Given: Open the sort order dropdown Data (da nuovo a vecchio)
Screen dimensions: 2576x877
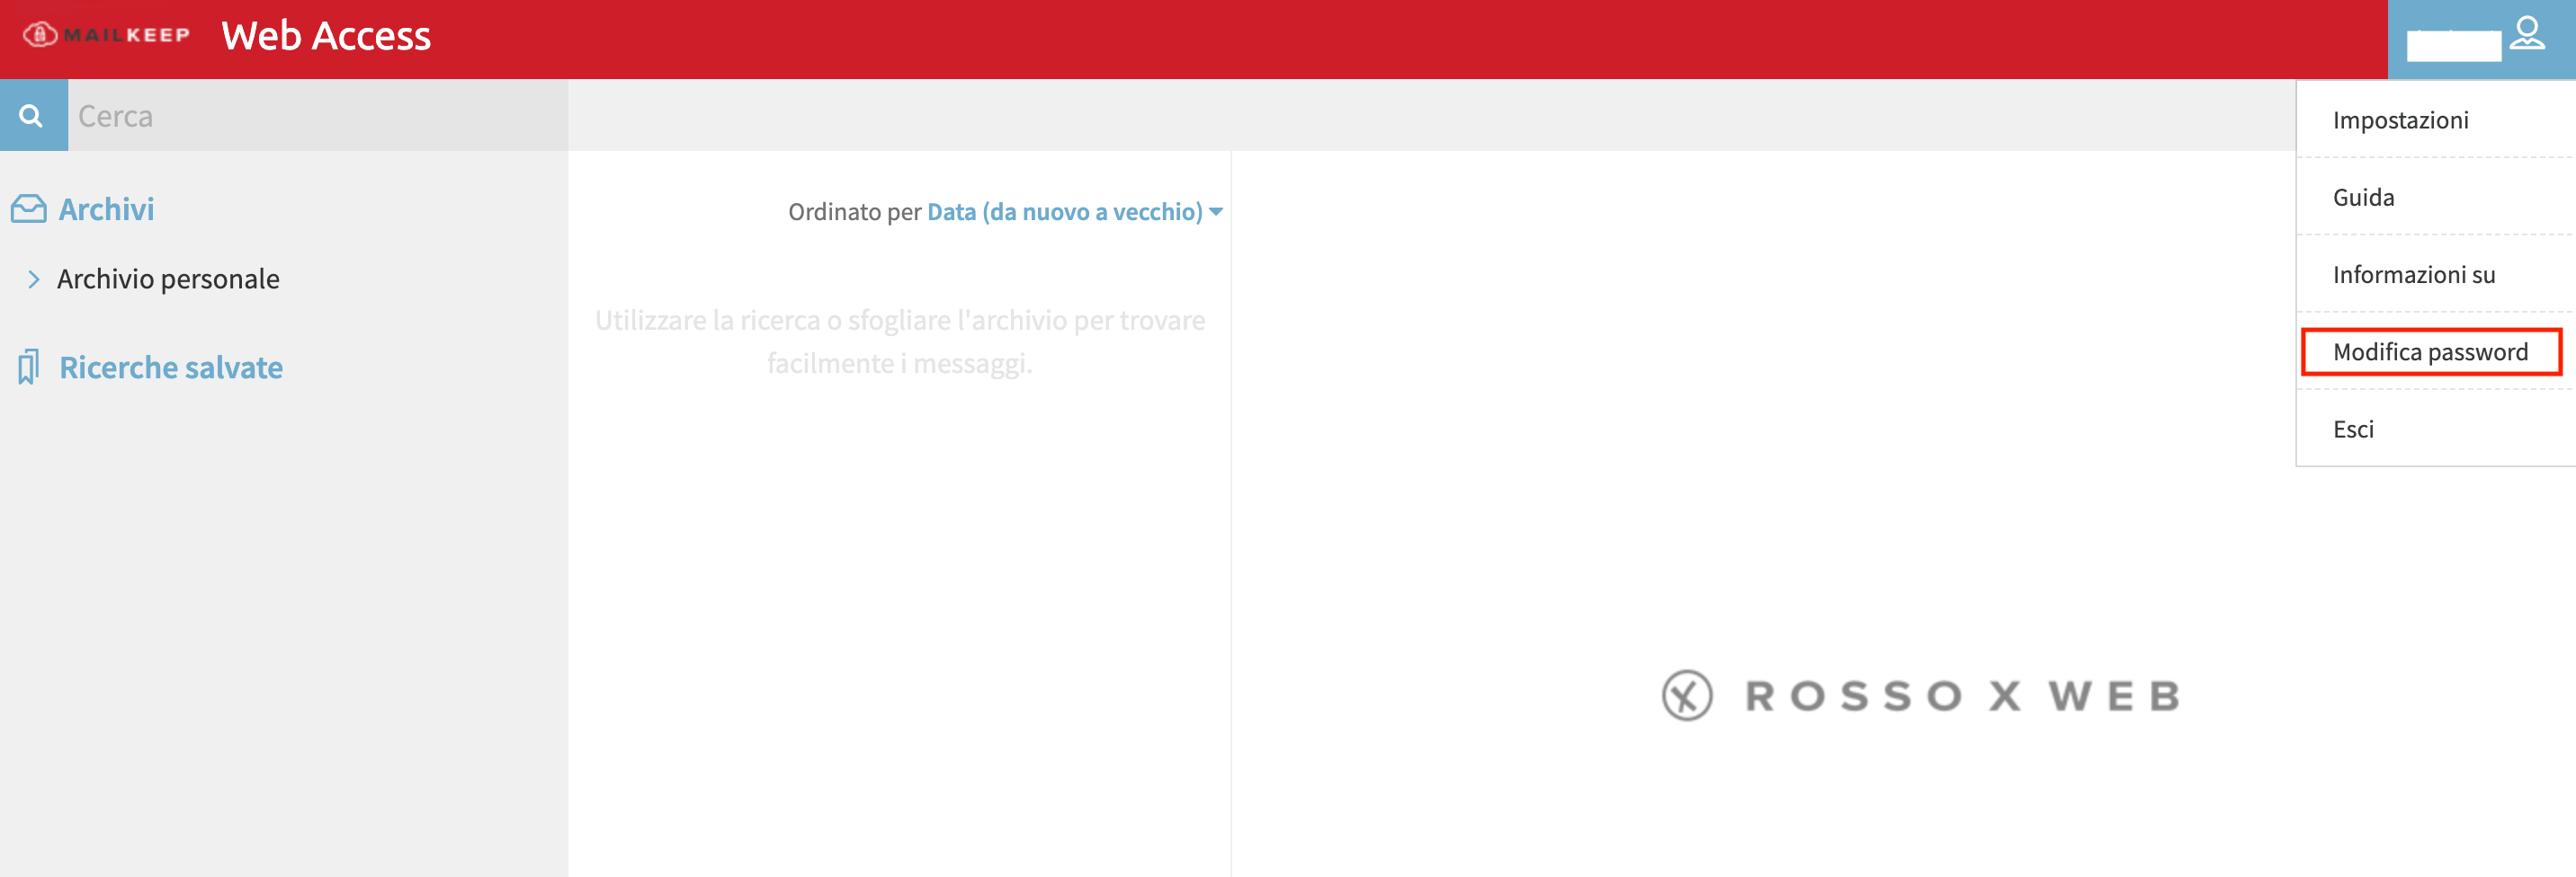Looking at the screenshot, I should point(1075,212).
